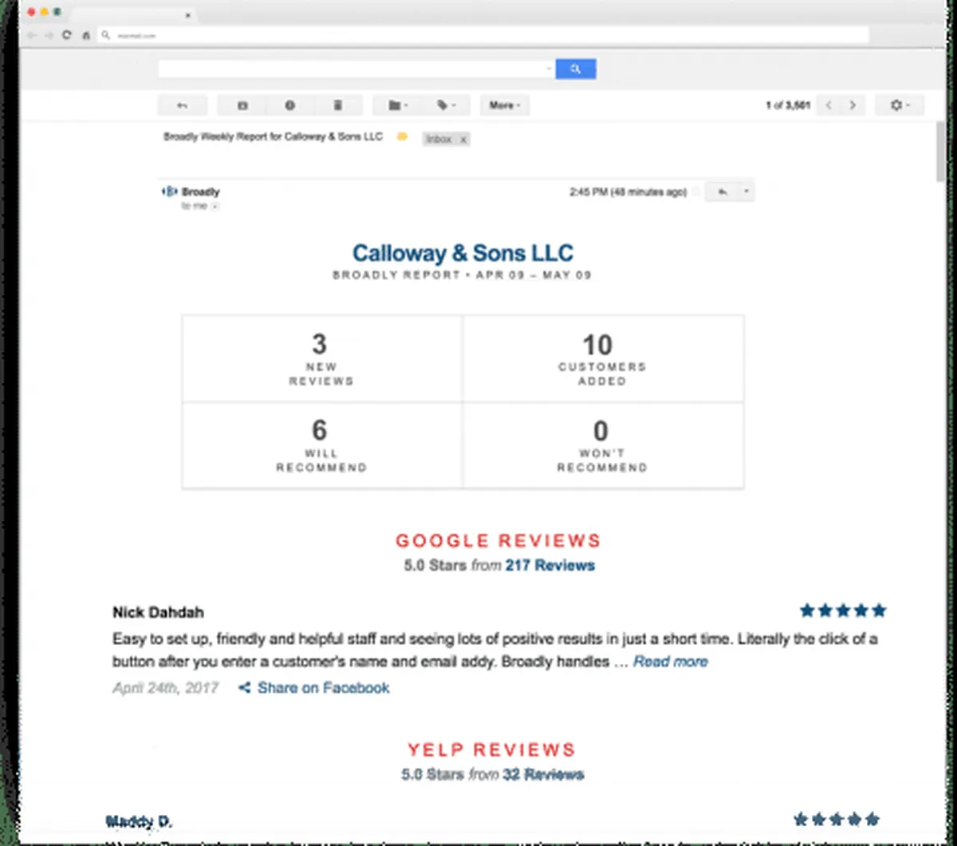Screen dimensions: 957x846
Task: Close the browser tab
Action: 188,14
